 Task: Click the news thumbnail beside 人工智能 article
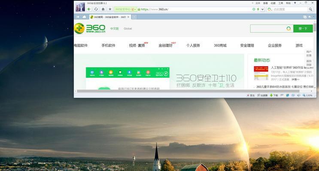(261, 73)
